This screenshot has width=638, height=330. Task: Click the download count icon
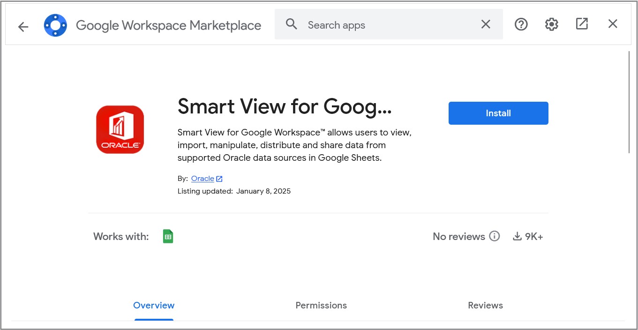[x=517, y=236]
